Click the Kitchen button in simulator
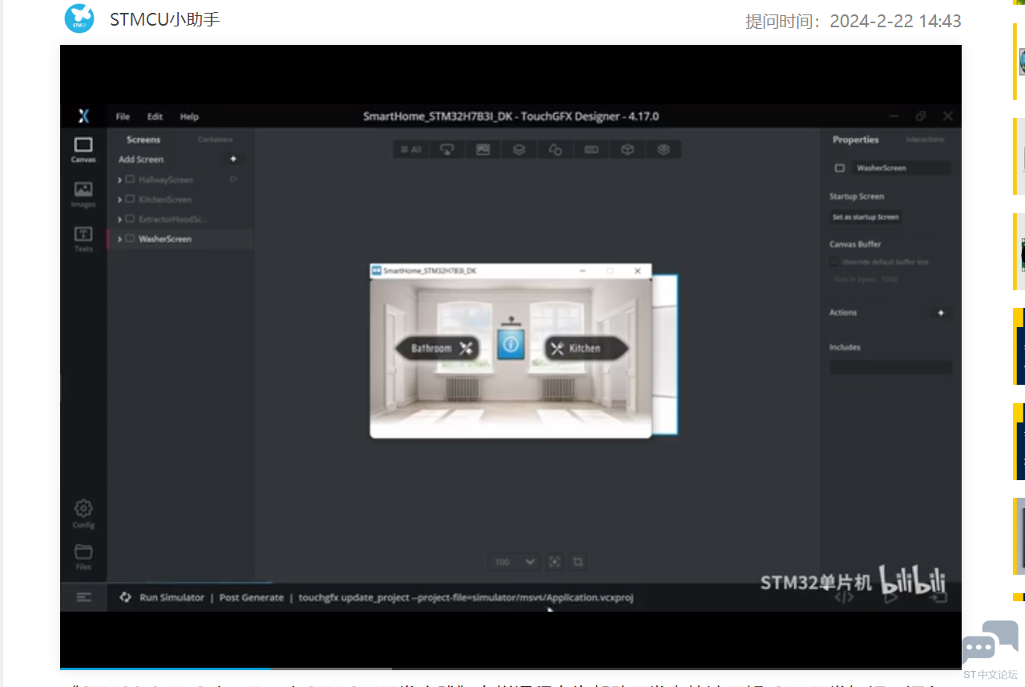Screen dimensions: 1025x687 pos(587,348)
